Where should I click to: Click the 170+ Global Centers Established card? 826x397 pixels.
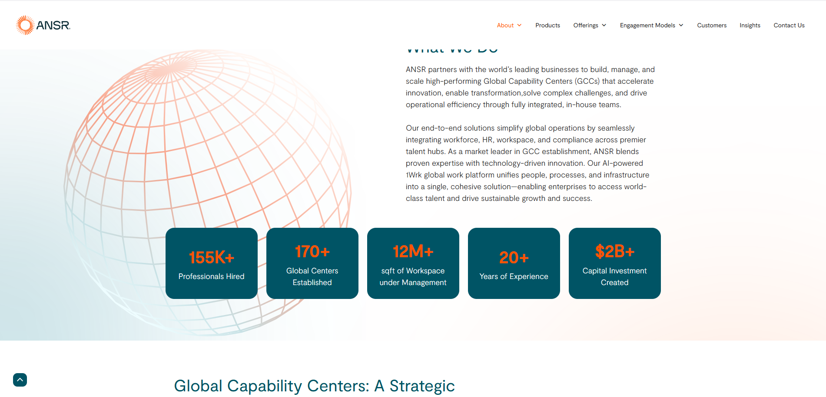pos(312,263)
